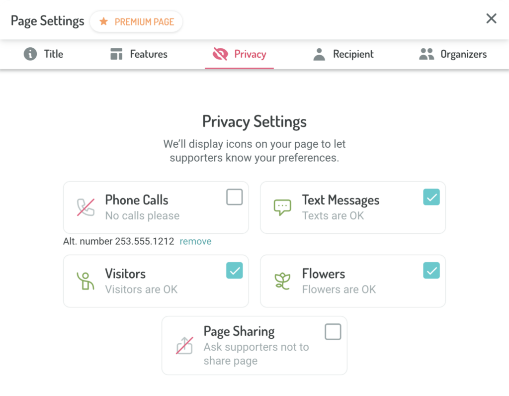Uncheck the Visitors checkbox

point(235,270)
